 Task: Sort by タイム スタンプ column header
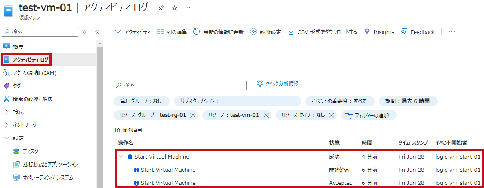pos(413,143)
